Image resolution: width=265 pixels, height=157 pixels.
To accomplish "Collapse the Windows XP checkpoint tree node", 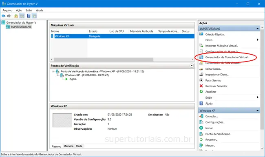I will (58, 75).
